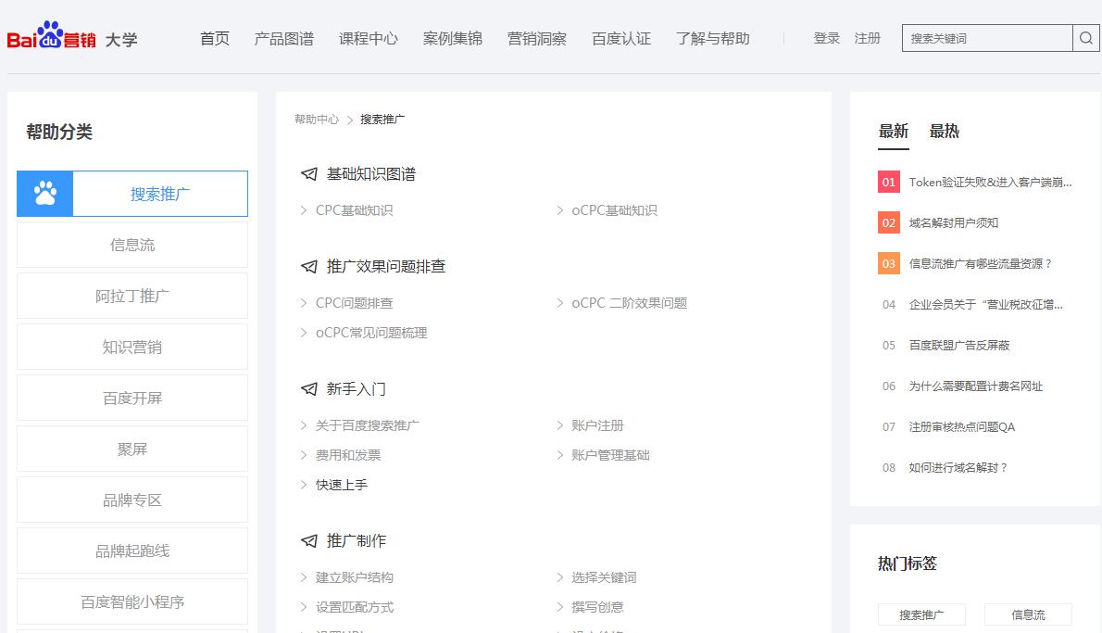Open the oCPC基础知识 link

[614, 210]
